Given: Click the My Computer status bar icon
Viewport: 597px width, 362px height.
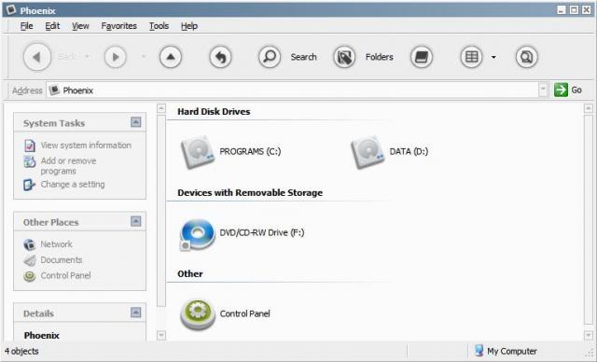Looking at the screenshot, I should (x=479, y=350).
